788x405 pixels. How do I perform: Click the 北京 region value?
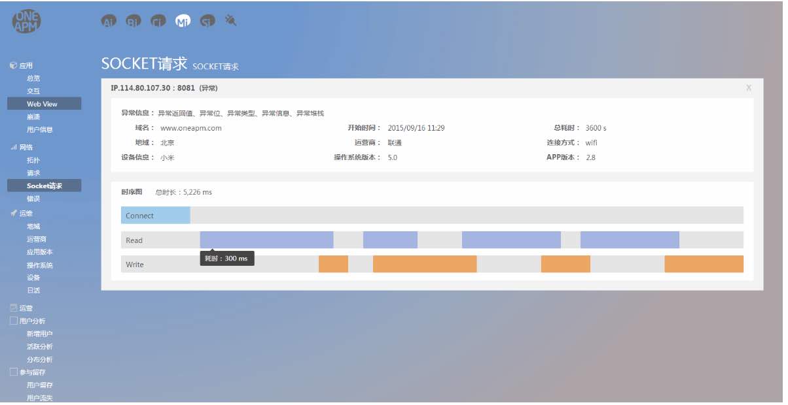tap(168, 142)
